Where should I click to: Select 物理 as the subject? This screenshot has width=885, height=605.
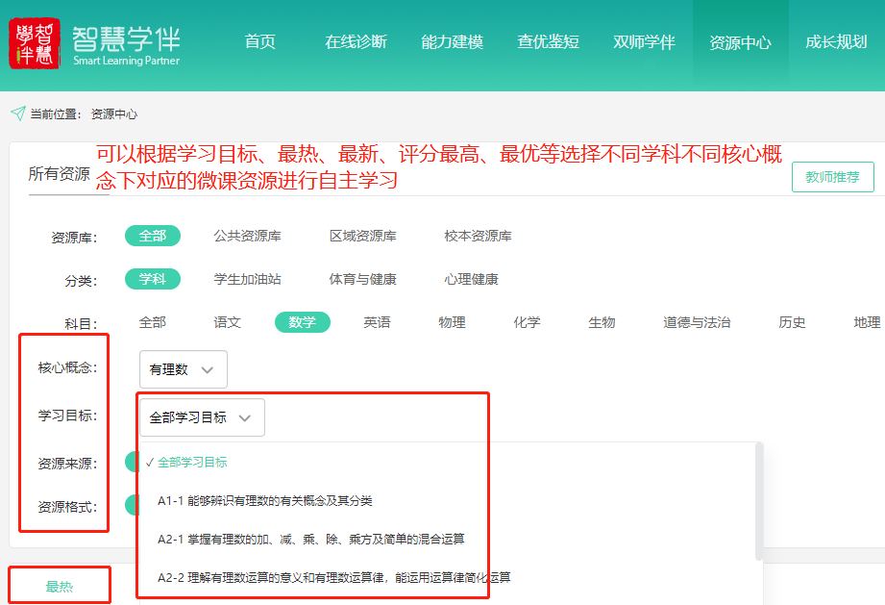pyautogui.click(x=452, y=322)
